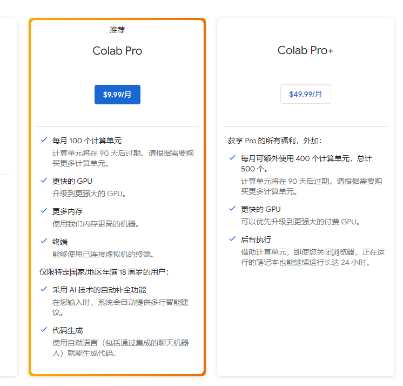The image size is (403, 386).
Task: Click the 借助计算单元 background execution description
Action: point(313,257)
